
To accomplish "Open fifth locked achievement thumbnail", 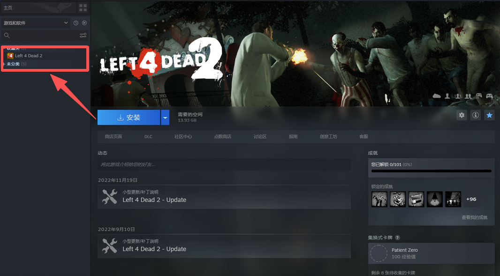I will coord(453,199).
